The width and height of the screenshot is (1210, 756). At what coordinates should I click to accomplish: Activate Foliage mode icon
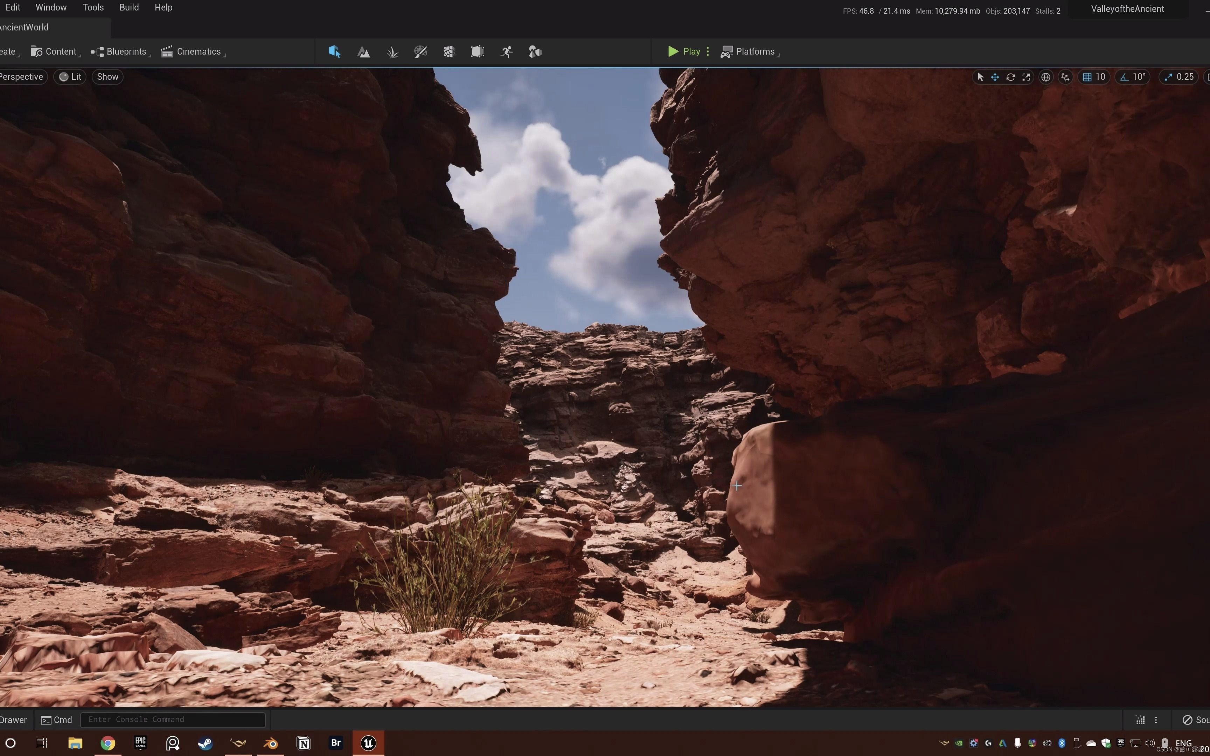(x=392, y=51)
